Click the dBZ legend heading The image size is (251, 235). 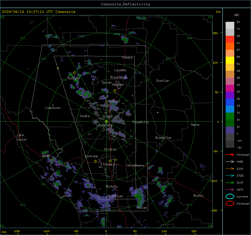click(x=236, y=15)
